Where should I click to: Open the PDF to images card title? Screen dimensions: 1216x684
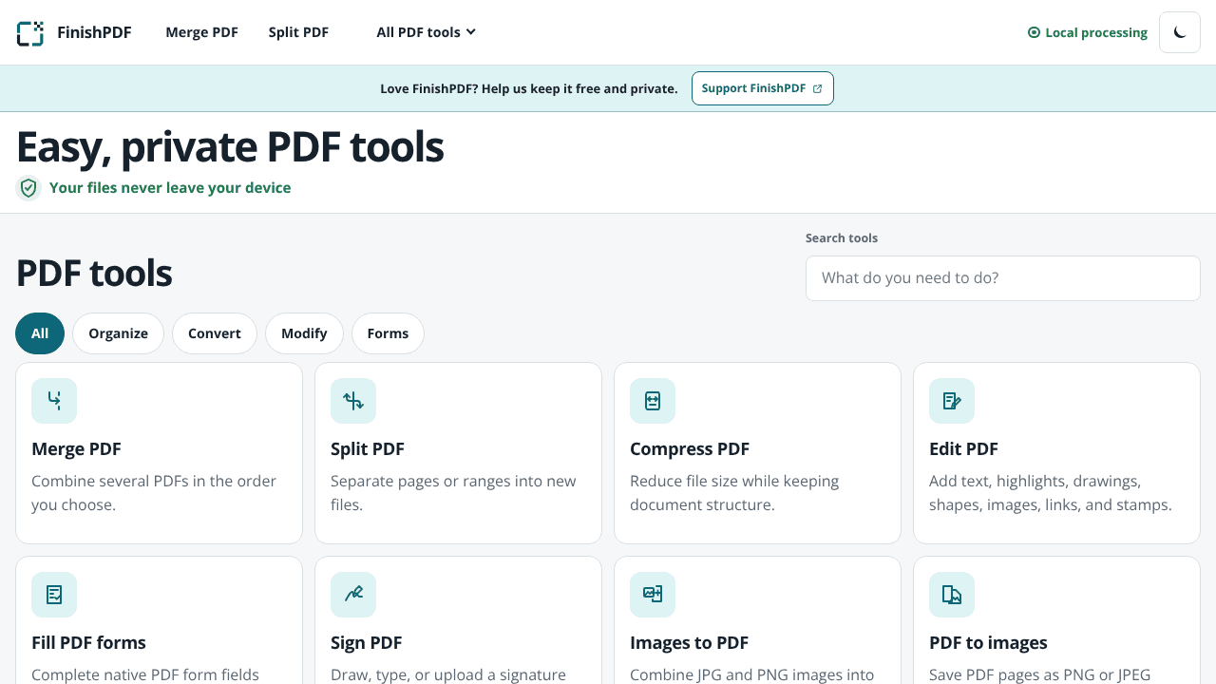click(x=988, y=643)
